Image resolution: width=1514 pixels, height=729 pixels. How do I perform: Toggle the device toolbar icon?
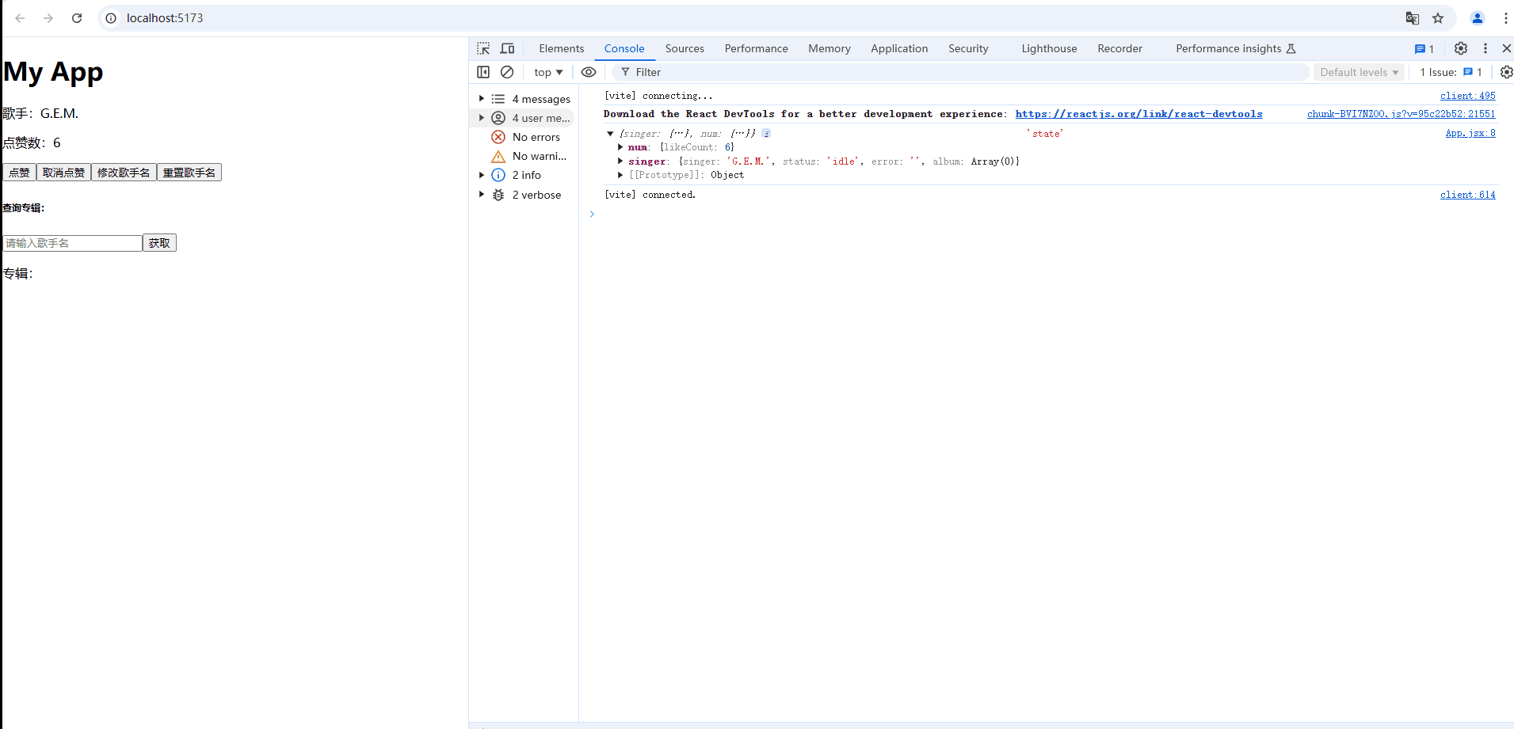[508, 48]
